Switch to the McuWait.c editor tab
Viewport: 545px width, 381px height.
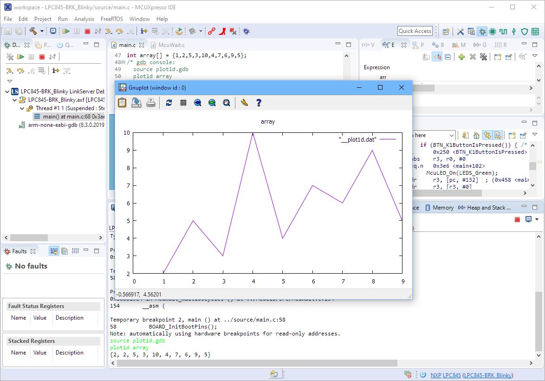pos(168,45)
